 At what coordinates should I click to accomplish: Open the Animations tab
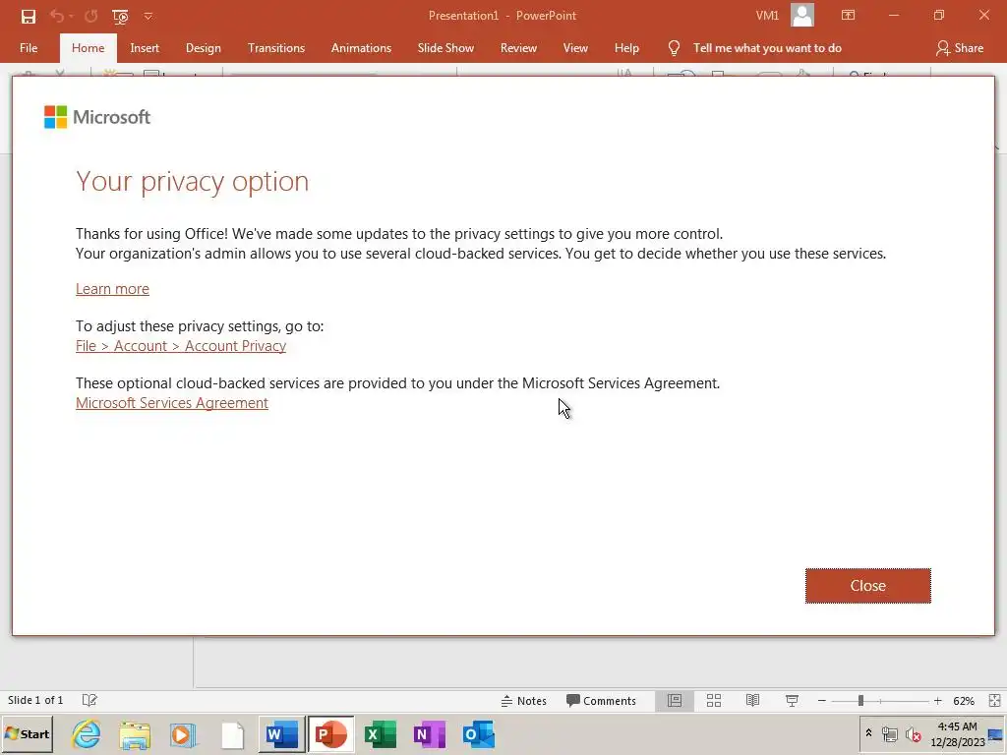click(x=361, y=48)
